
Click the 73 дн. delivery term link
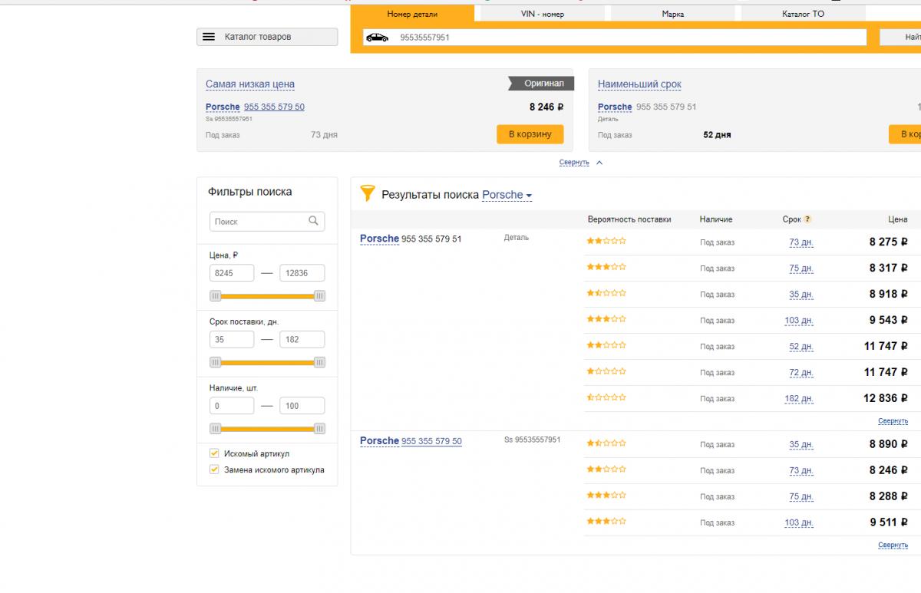tap(801, 242)
